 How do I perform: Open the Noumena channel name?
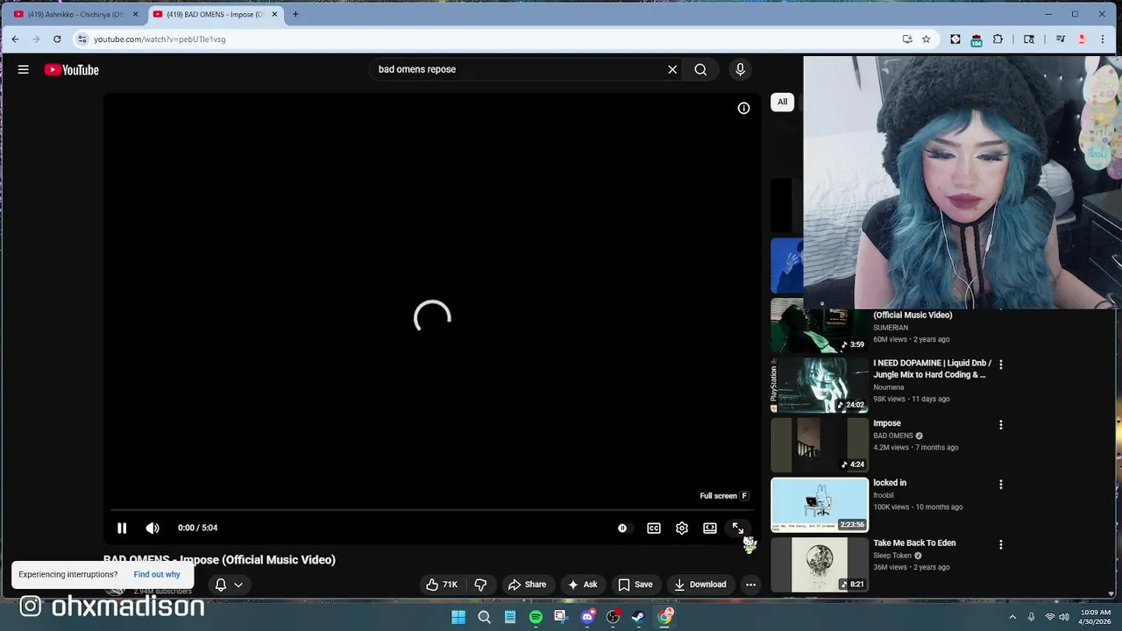888,387
